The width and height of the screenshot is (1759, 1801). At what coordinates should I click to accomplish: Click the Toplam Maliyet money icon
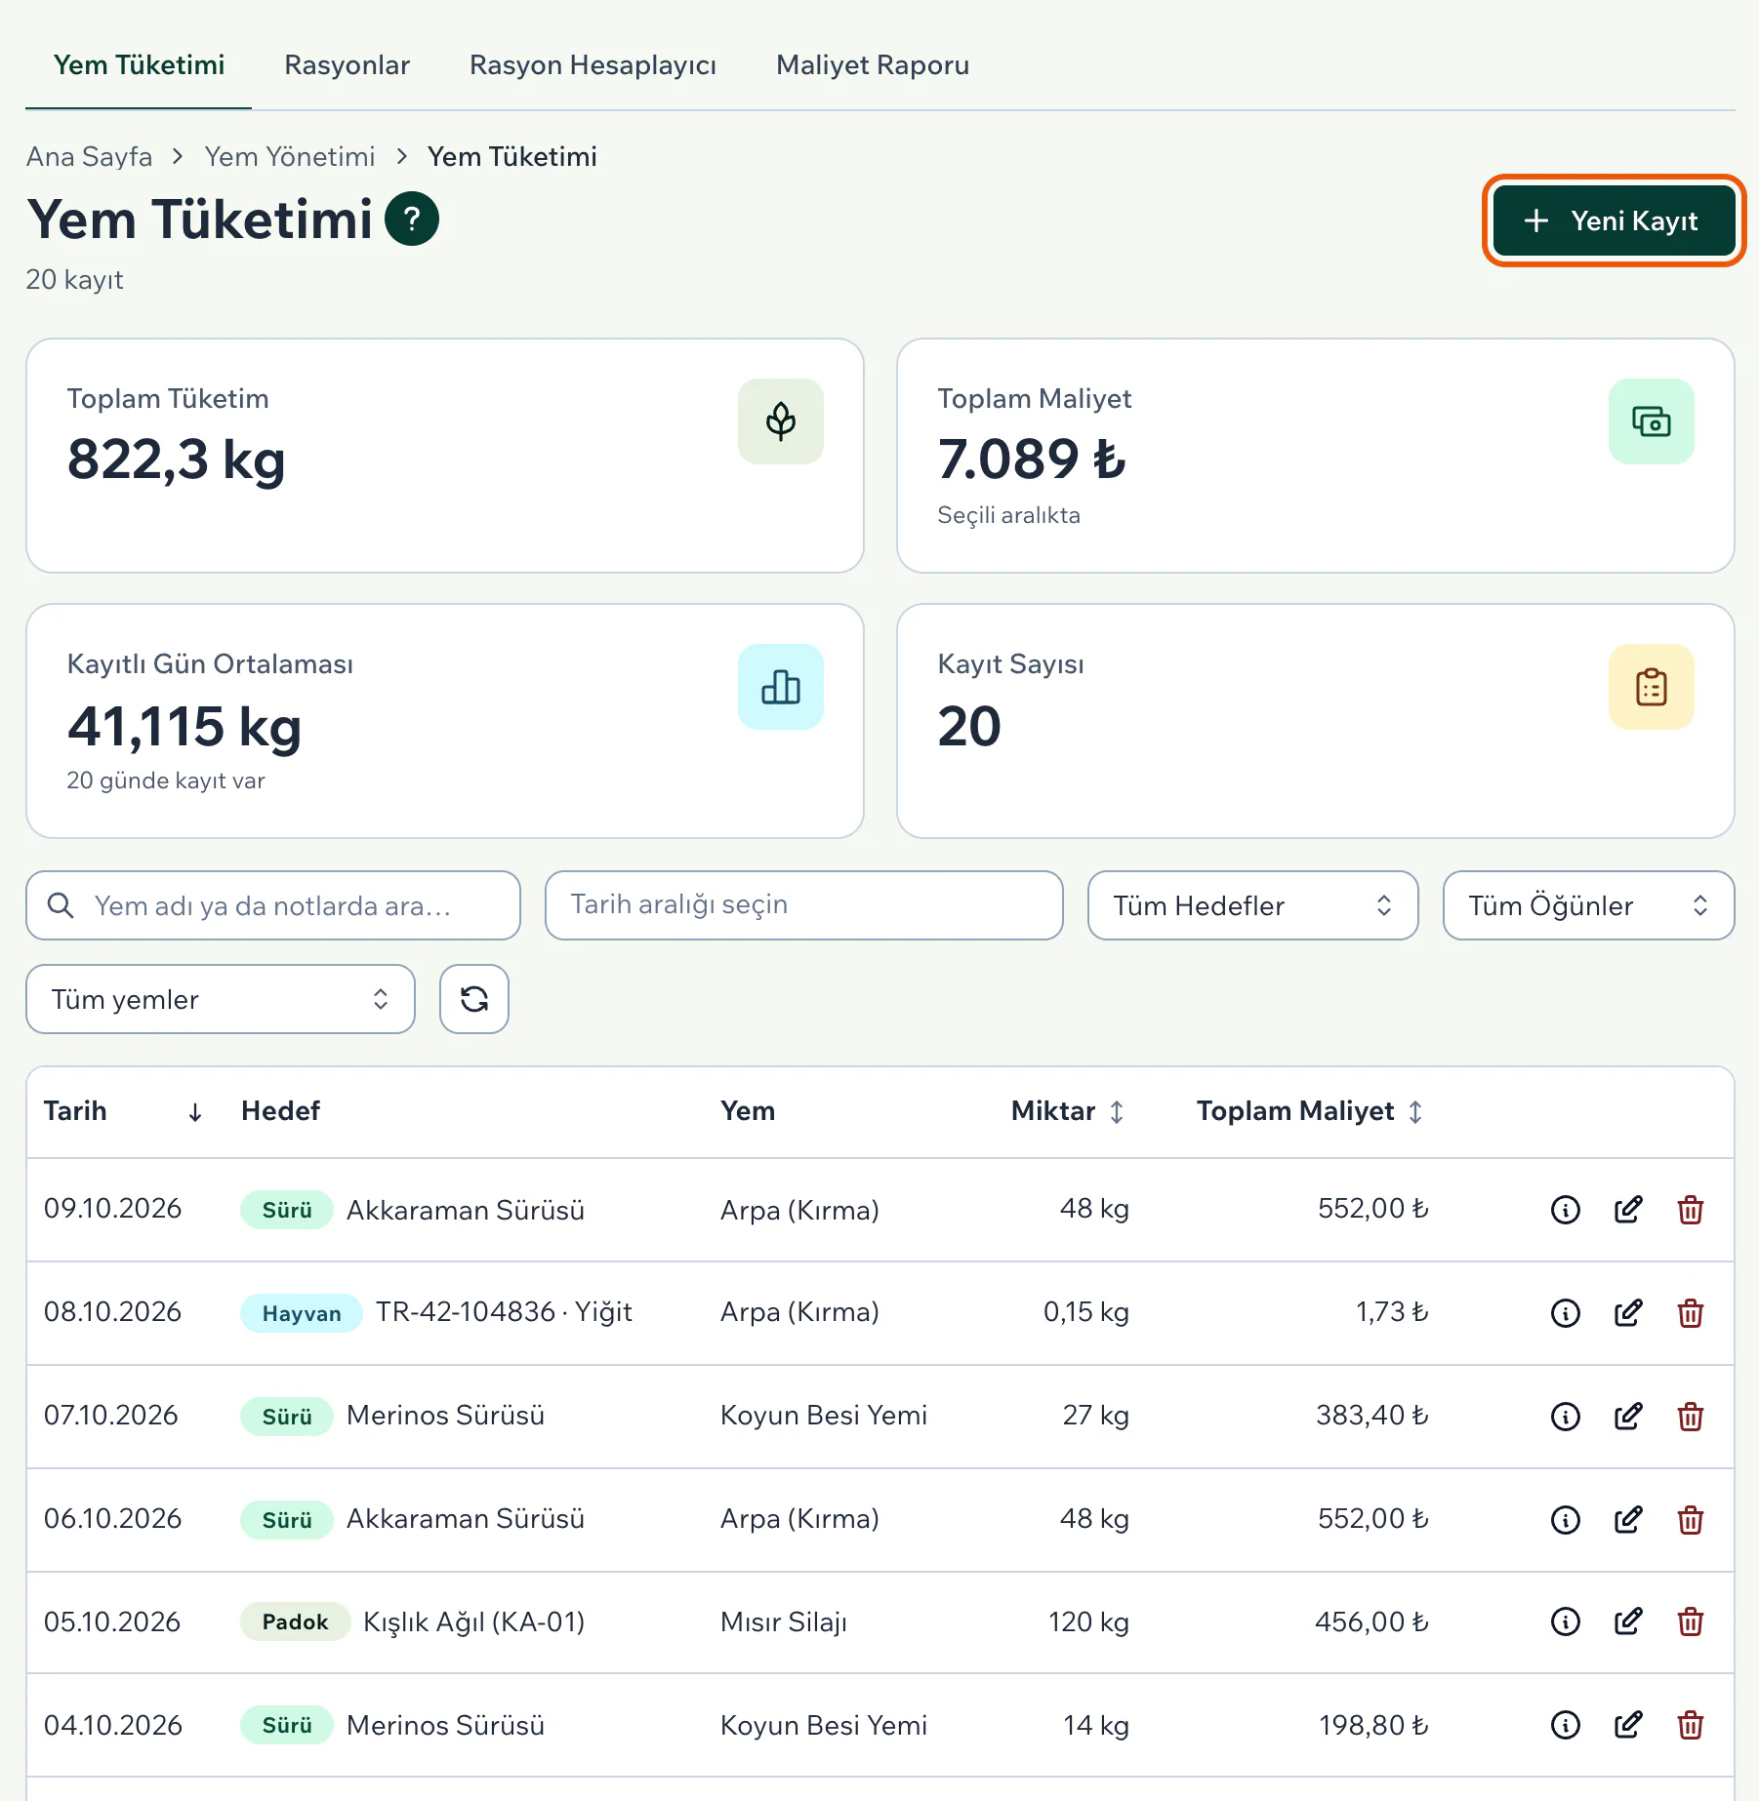tap(1652, 421)
